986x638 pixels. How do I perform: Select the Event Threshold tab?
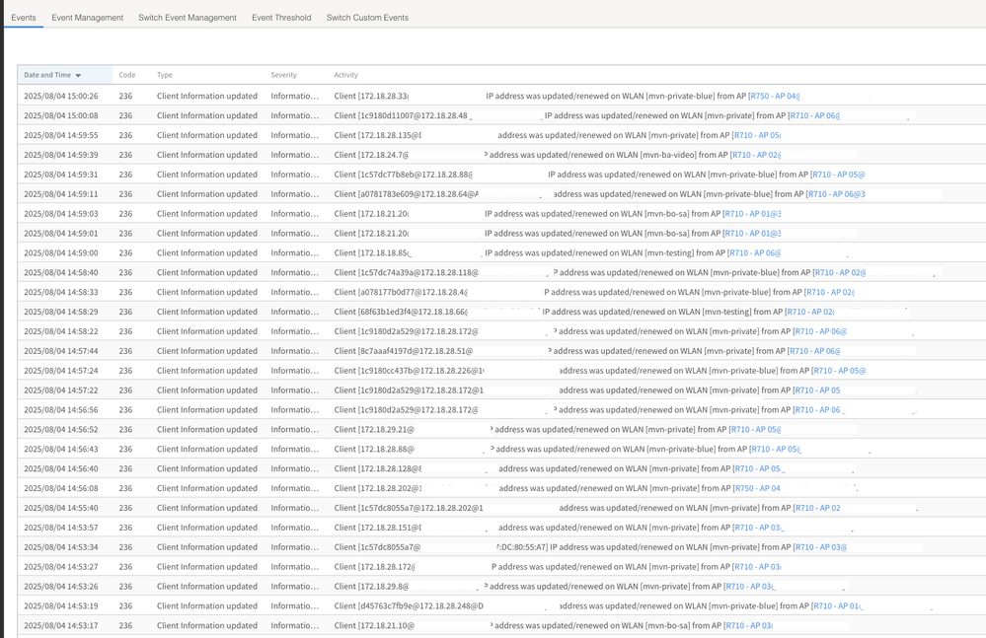[x=281, y=18]
